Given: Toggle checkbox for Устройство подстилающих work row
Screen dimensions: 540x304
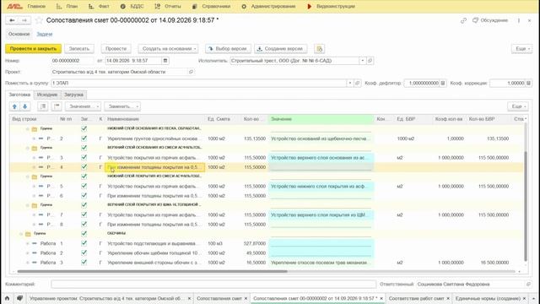Looking at the screenshot, I should pos(84,243).
